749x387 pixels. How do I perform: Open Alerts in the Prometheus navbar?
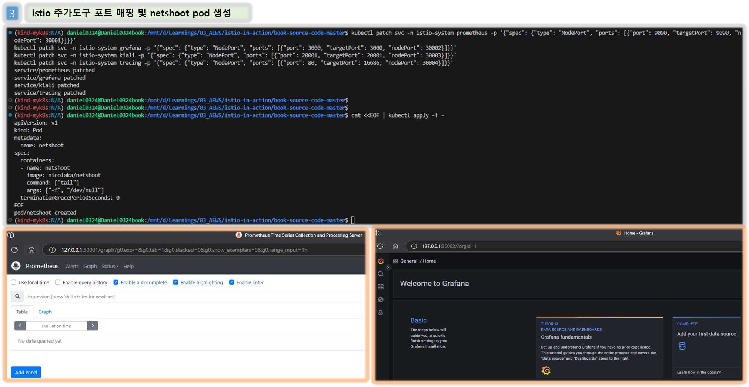point(72,266)
